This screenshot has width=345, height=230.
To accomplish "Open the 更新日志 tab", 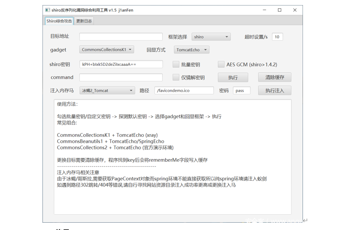I will point(84,21).
